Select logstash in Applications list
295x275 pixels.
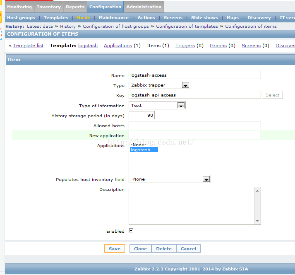click(144, 150)
